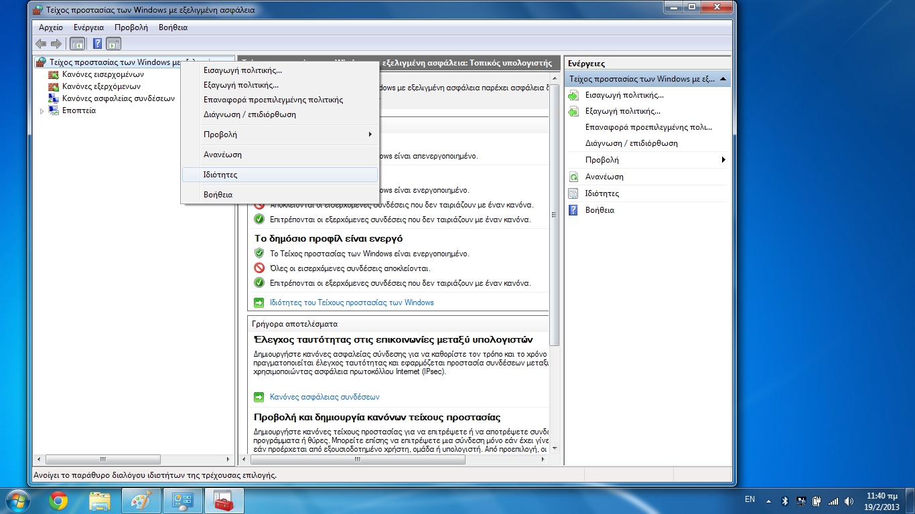Screen dimensions: 915x514
Task: Open the clock showing 11:40 πμ
Action: click(882, 501)
